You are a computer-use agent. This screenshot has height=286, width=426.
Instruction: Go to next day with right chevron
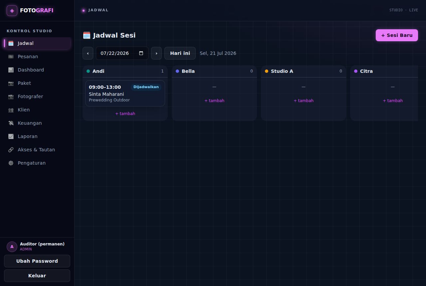pyautogui.click(x=156, y=53)
